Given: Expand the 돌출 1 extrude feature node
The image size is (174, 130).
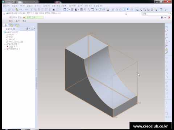Looking at the screenshot, I should click(5, 44).
